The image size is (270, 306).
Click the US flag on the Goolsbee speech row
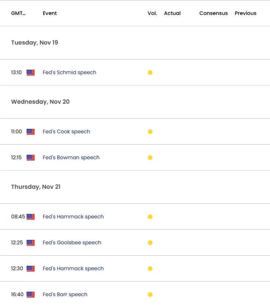coord(31,243)
